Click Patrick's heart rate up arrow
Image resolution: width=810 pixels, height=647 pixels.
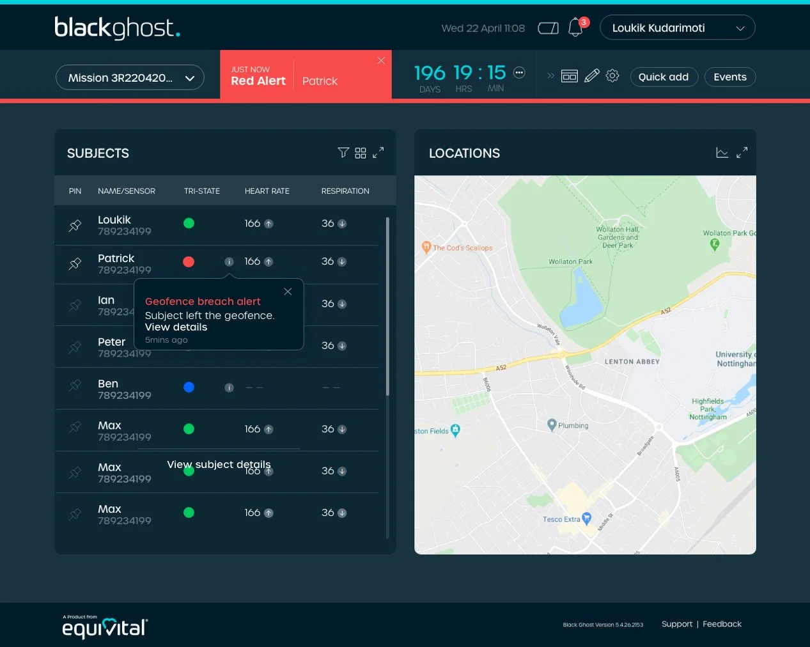click(x=269, y=262)
